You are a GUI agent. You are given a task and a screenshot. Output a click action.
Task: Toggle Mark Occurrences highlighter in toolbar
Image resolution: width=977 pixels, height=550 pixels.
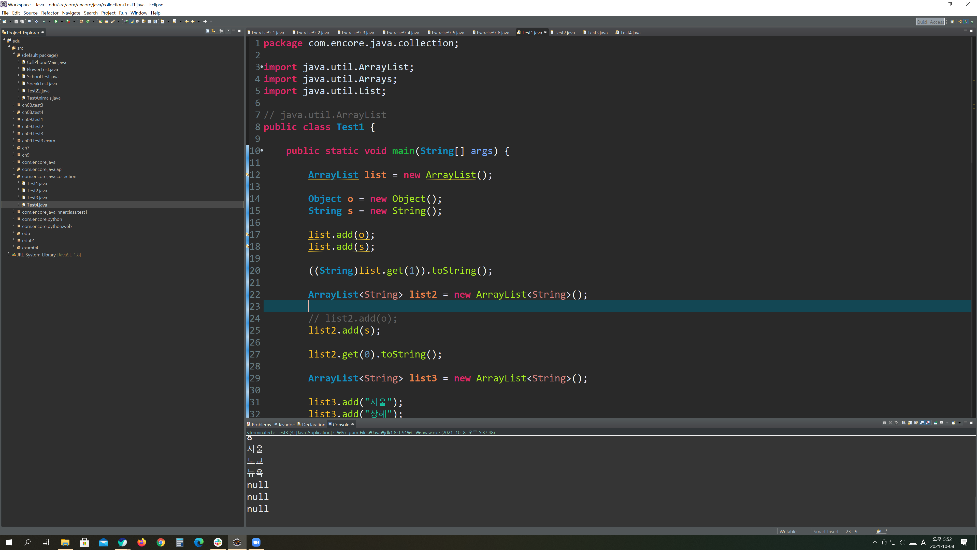pos(132,21)
